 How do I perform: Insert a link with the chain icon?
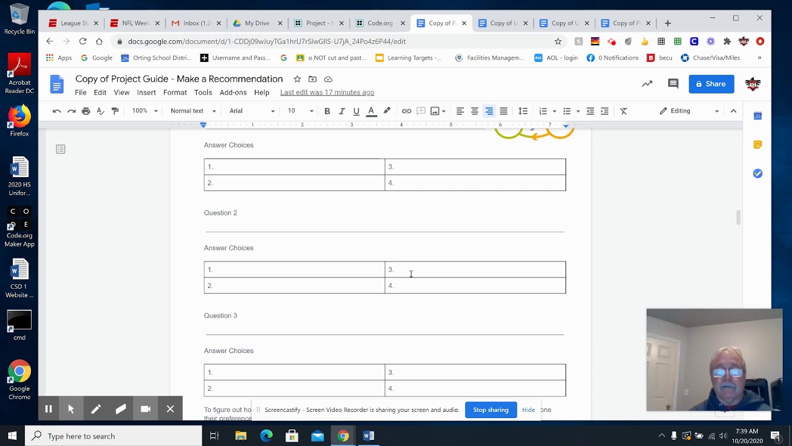point(407,111)
